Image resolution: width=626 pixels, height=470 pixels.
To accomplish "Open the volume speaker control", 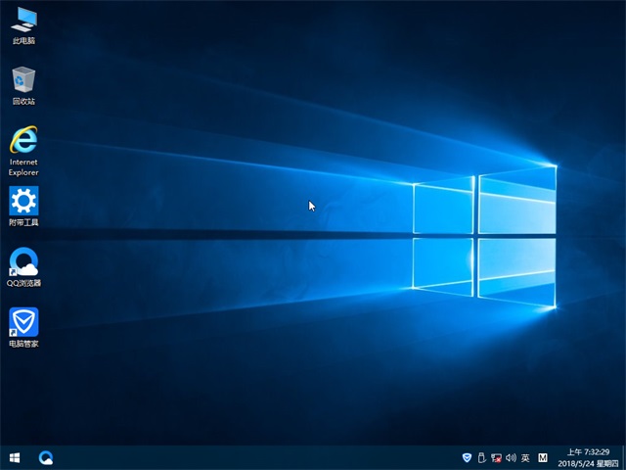I will 511,457.
